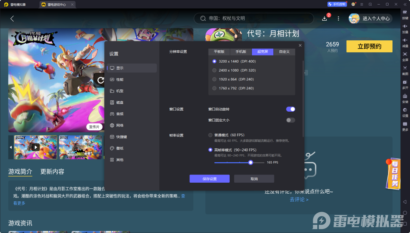Screen dimensions: 410x233
Task: Click the high frame rate FPS slider handle
Action: tap(250, 162)
